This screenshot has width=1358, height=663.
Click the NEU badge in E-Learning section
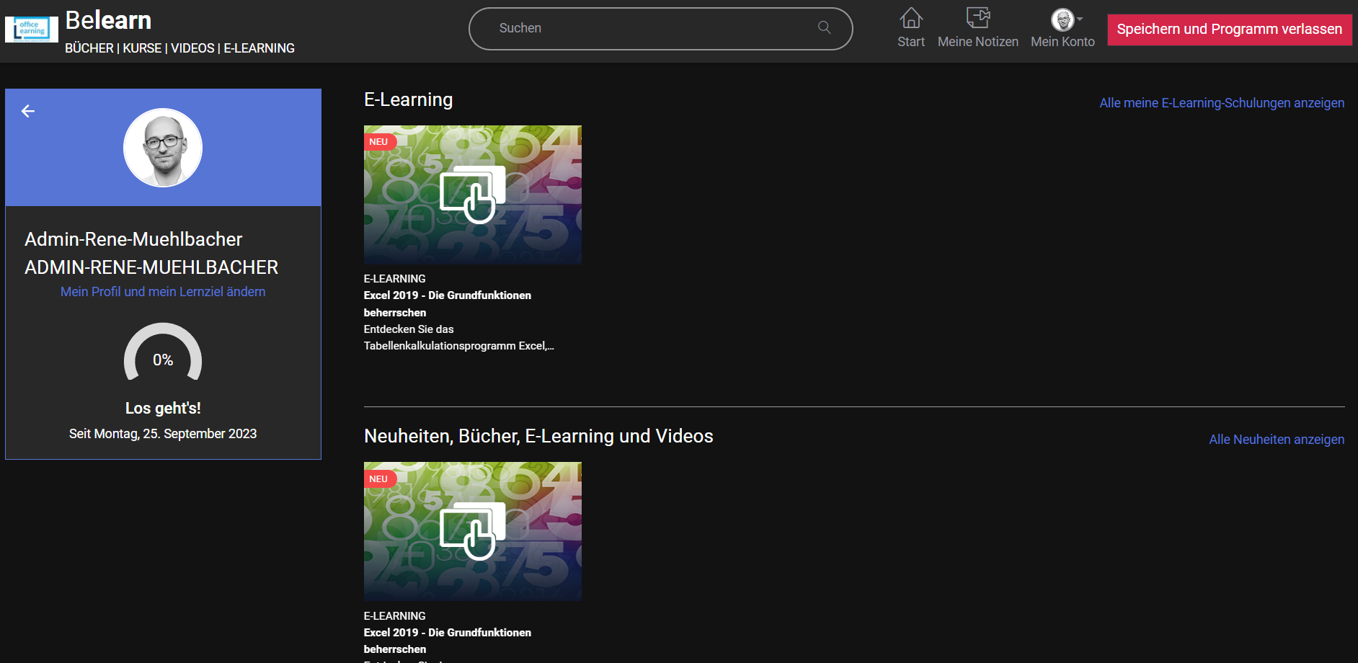click(378, 142)
